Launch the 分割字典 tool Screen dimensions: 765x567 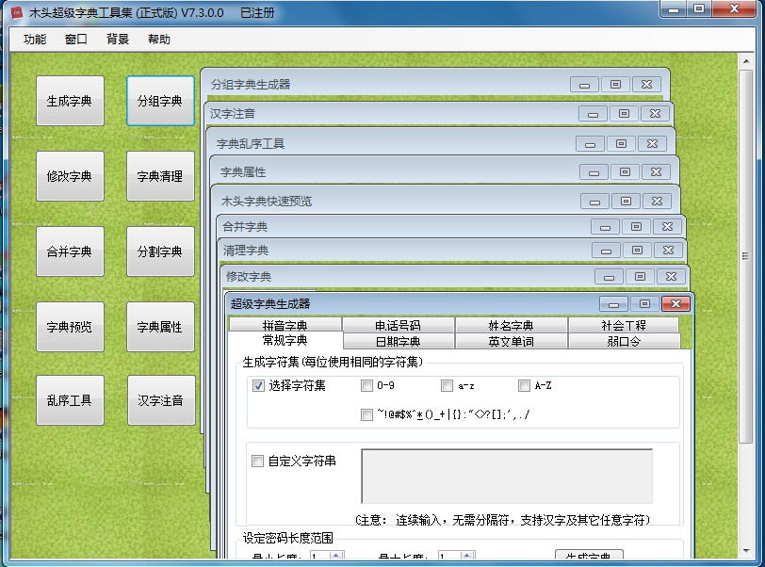pos(160,251)
